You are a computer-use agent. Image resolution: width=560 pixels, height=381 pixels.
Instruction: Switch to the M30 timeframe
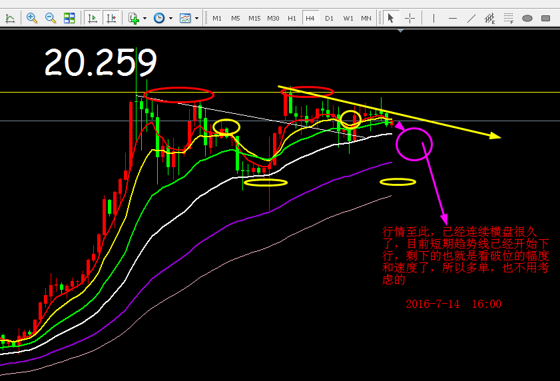[273, 18]
